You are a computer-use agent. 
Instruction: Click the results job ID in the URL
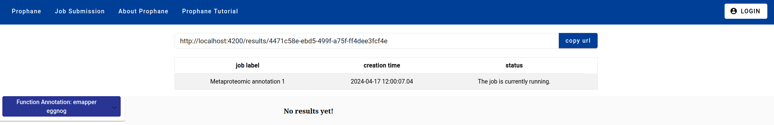tap(328, 41)
